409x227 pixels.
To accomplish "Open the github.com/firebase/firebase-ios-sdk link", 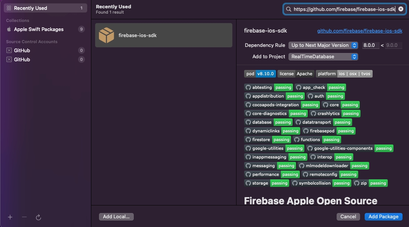I will 359,31.
